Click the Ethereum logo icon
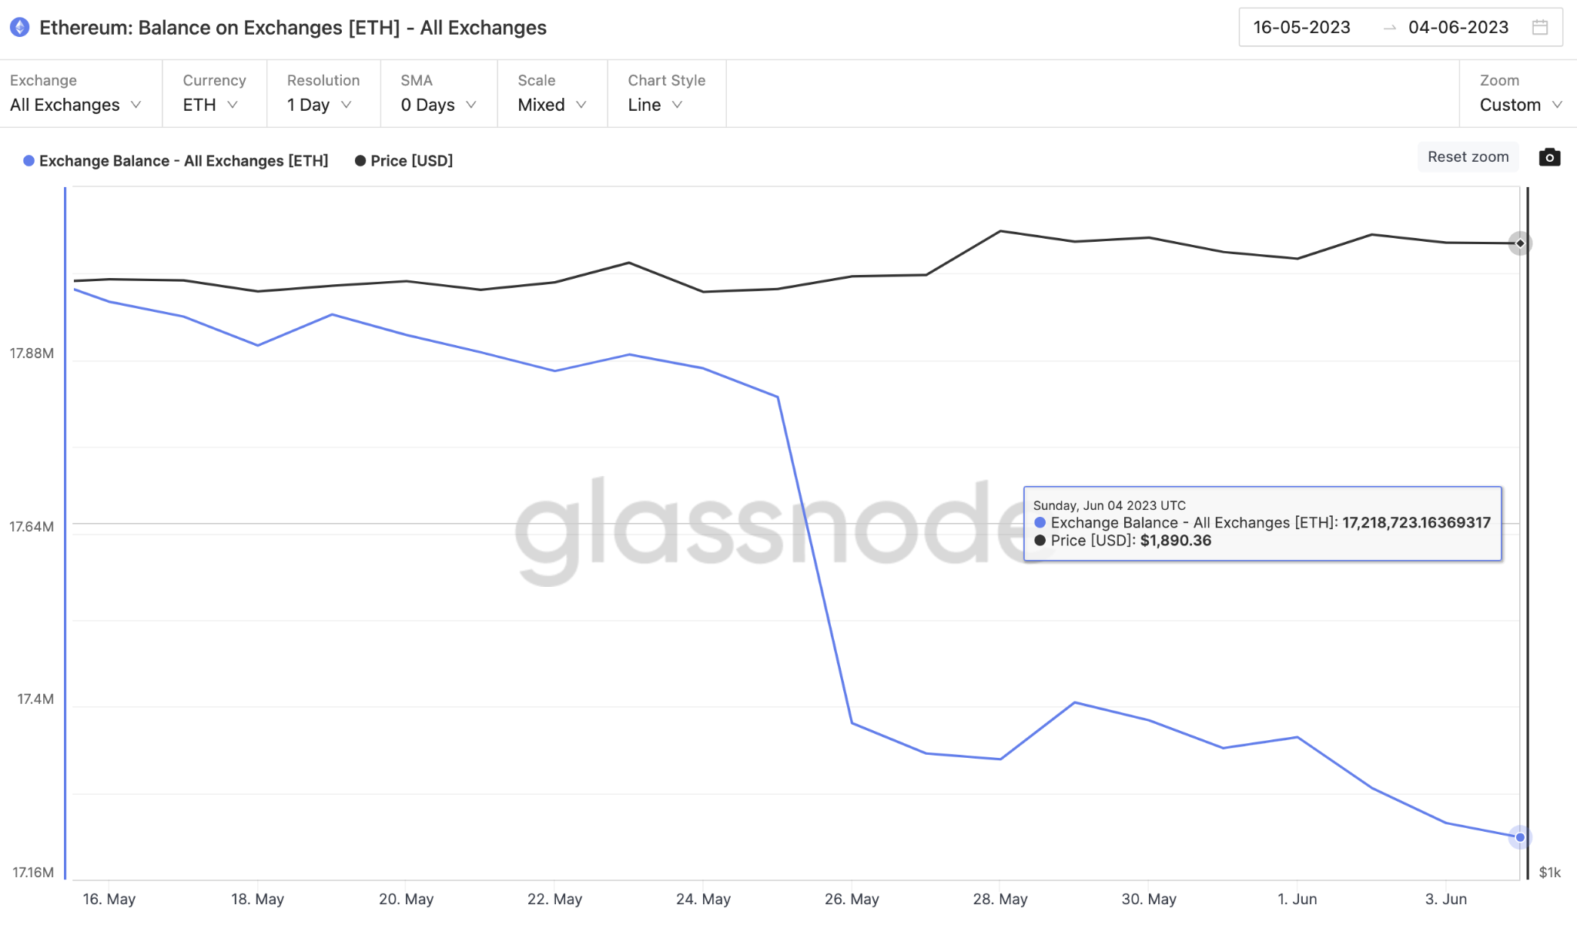Viewport: 1577px width, 925px height. [x=20, y=28]
